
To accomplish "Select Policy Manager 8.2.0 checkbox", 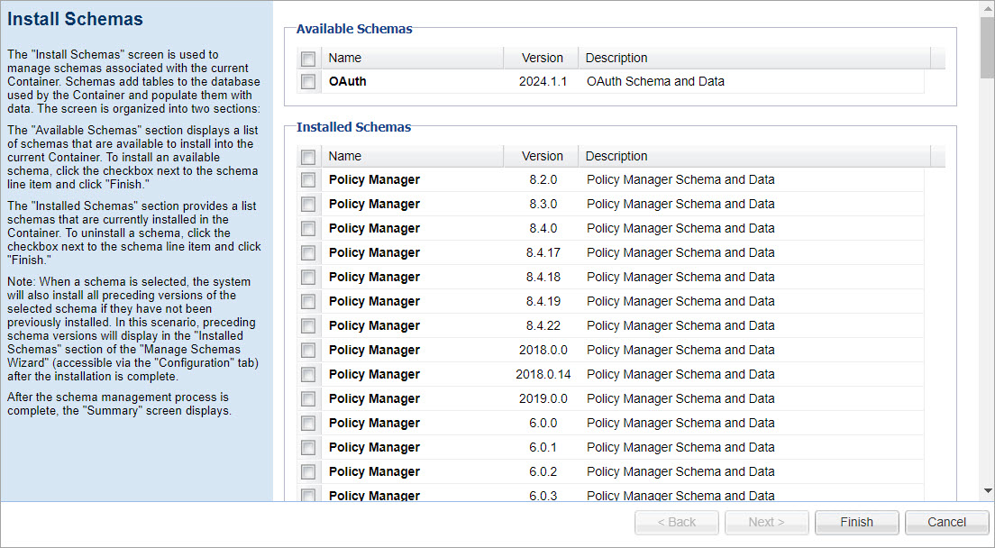I will click(x=308, y=180).
